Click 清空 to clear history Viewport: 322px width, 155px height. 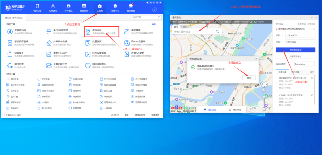pyautogui.click(x=312, y=72)
